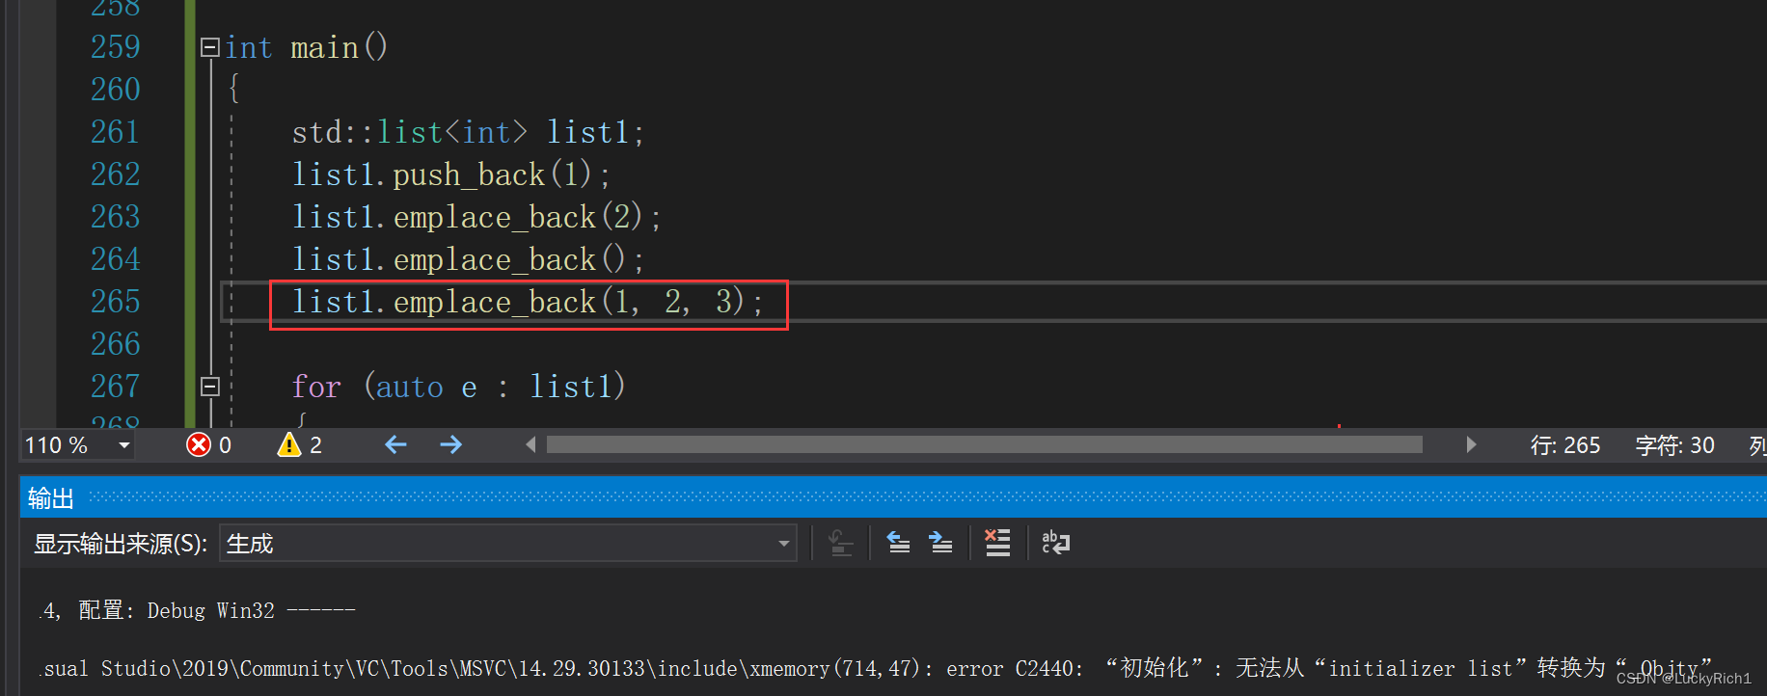Screen dimensions: 1767x696
Task: Go to previous message in output
Action: (899, 543)
